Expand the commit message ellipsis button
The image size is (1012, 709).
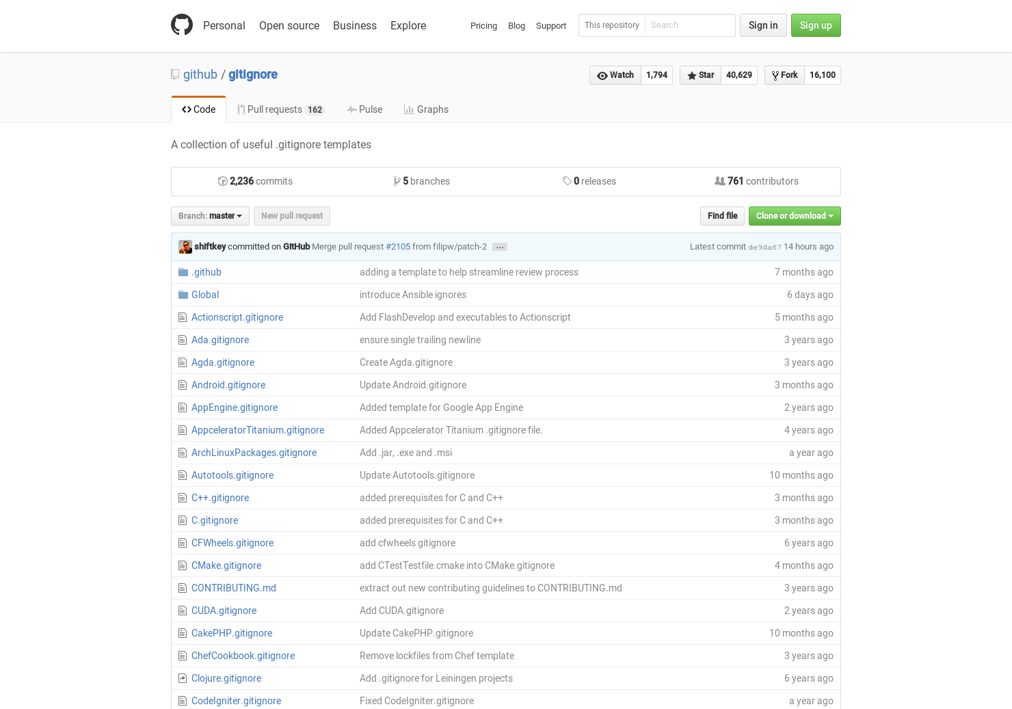pos(500,247)
